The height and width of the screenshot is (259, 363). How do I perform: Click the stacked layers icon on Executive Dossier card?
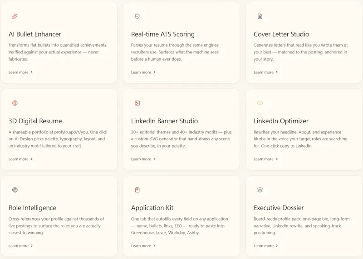260,190
